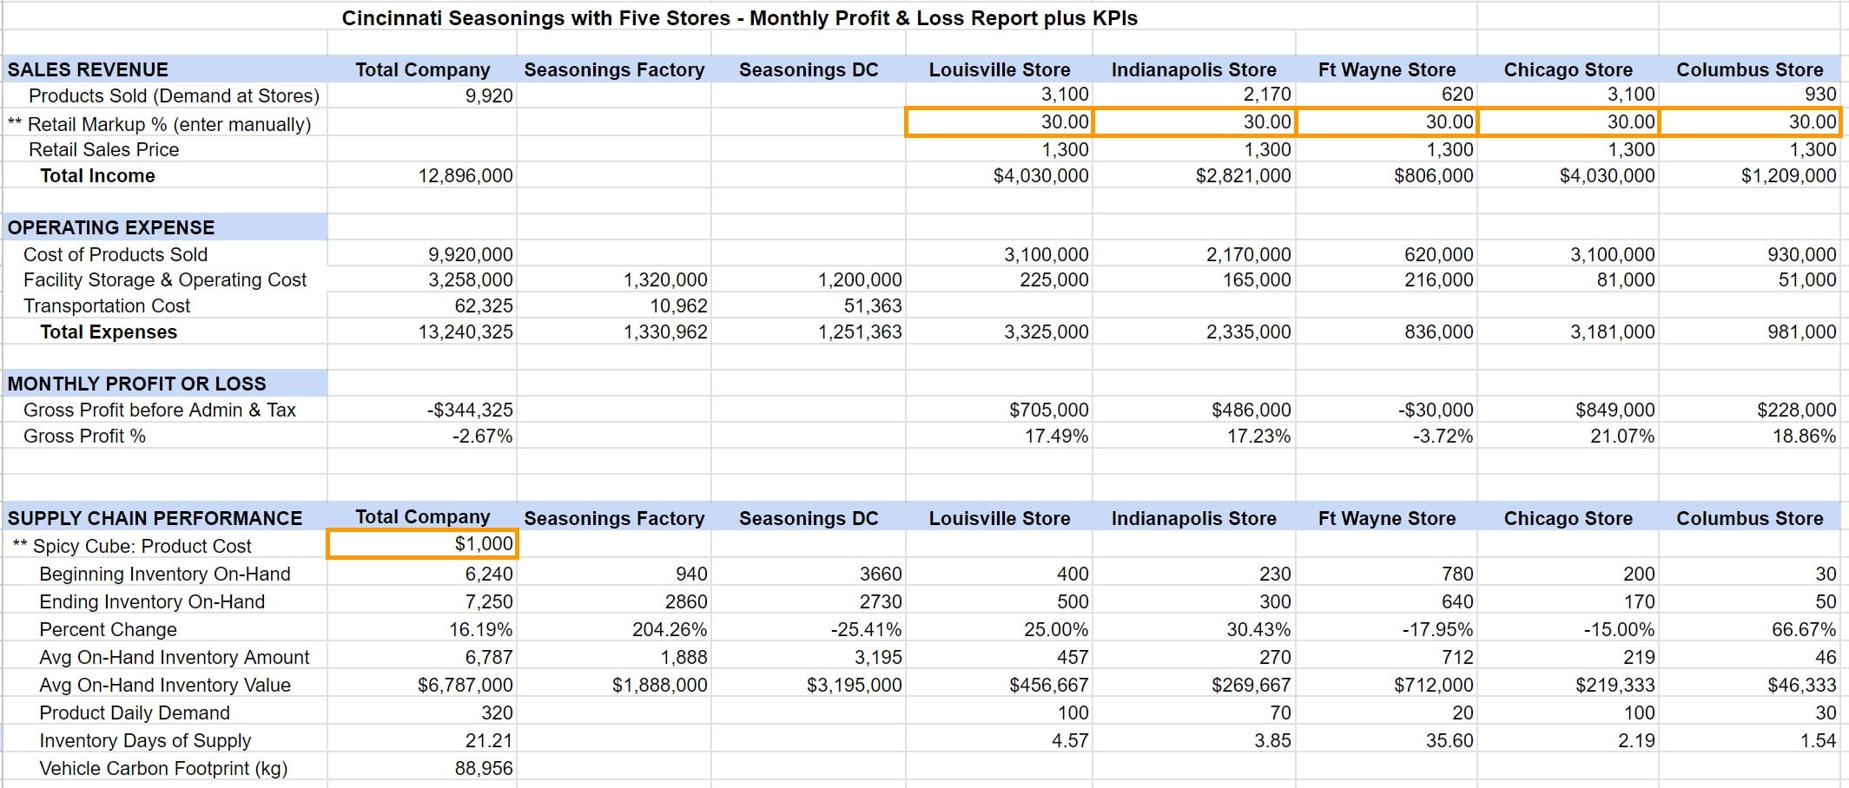Click Gross Profit before Admin & Tax label
This screenshot has height=788, width=1849.
[x=160, y=410]
